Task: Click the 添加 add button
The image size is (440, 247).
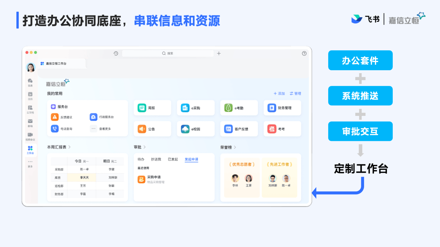Action: [x=279, y=94]
